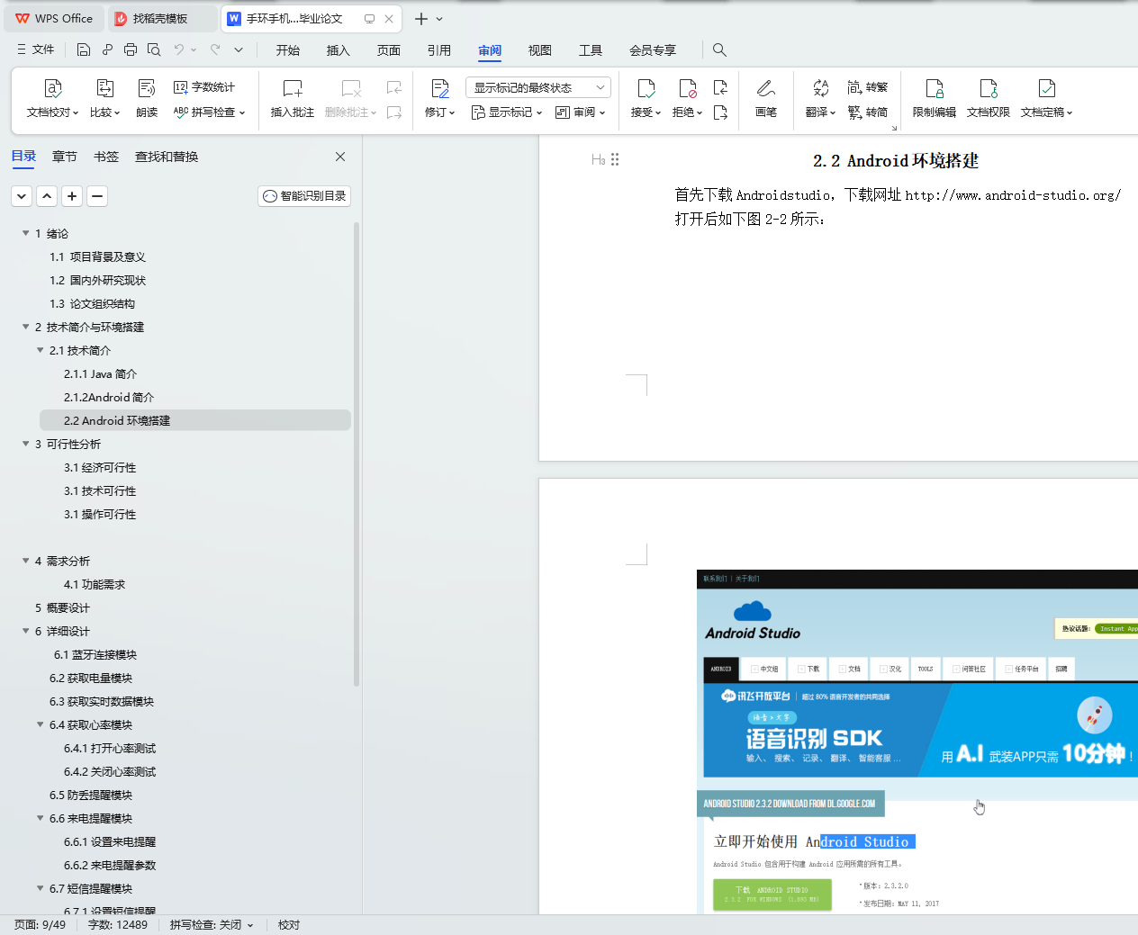The height and width of the screenshot is (935, 1138).
Task: Click the minus button in outline toolbar
Action: (x=97, y=195)
